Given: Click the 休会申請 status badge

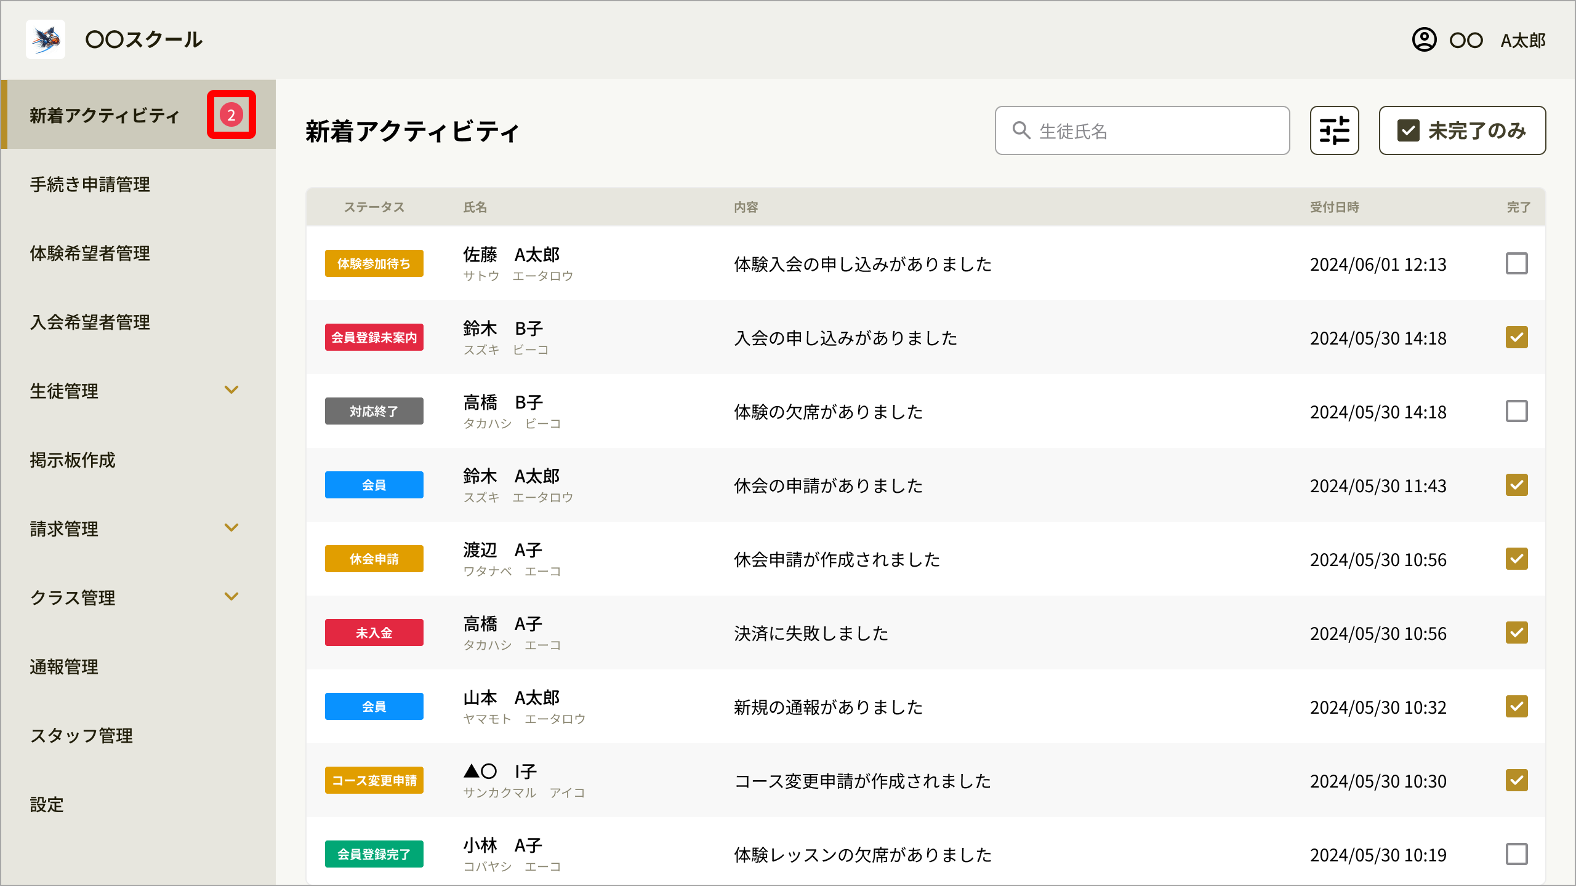Looking at the screenshot, I should (x=374, y=559).
